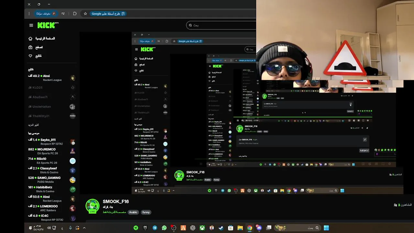Image resolution: width=414 pixels, height=233 pixels.
Task: Select the Arabic stream tag
Action: point(133,212)
